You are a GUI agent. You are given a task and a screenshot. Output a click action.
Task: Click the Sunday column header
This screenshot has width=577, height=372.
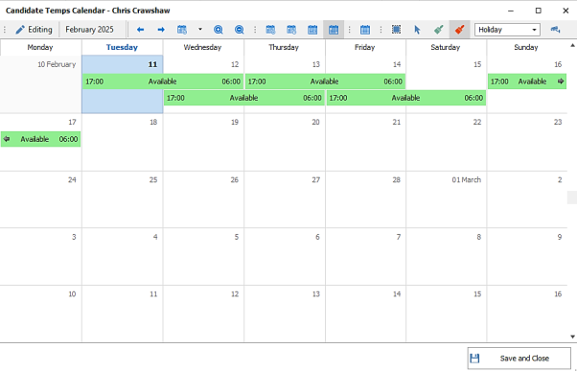pyautogui.click(x=526, y=47)
